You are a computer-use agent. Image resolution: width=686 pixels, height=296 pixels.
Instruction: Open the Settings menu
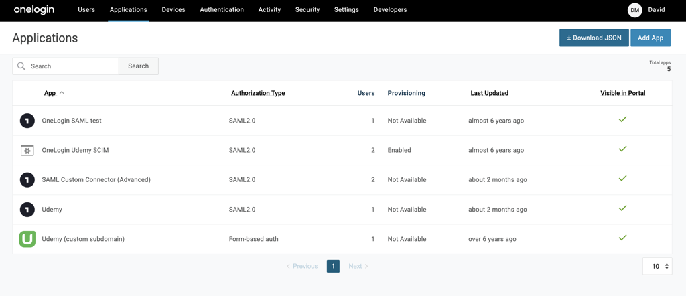point(346,9)
